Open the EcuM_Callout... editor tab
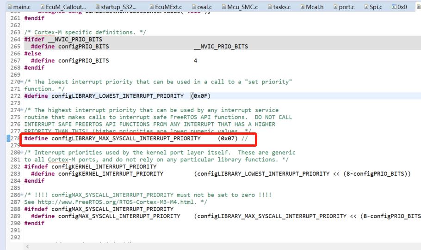 tap(63, 7)
